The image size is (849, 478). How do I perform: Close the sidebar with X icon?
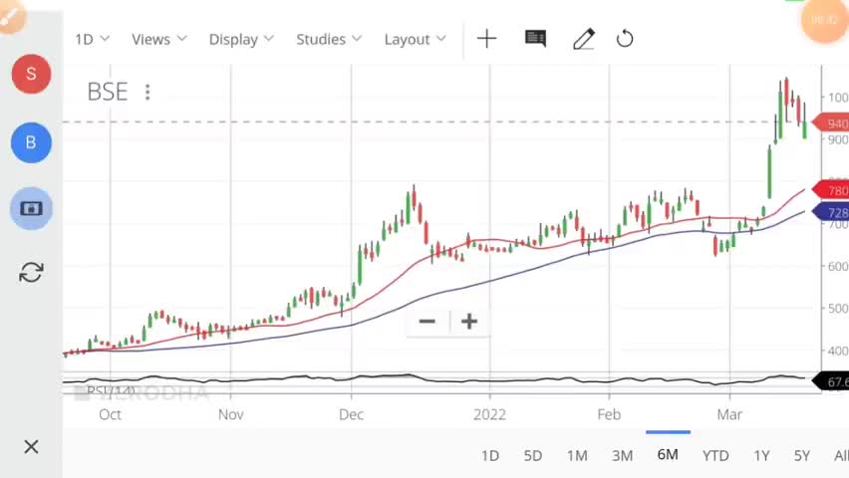[31, 446]
